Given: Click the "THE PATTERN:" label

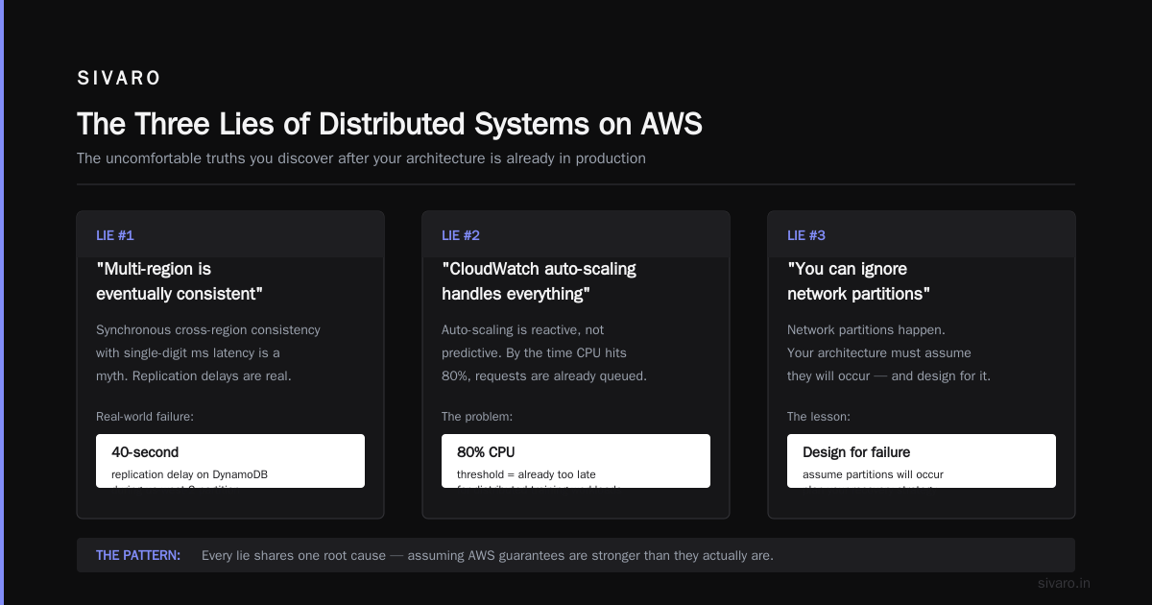Looking at the screenshot, I should (138, 555).
